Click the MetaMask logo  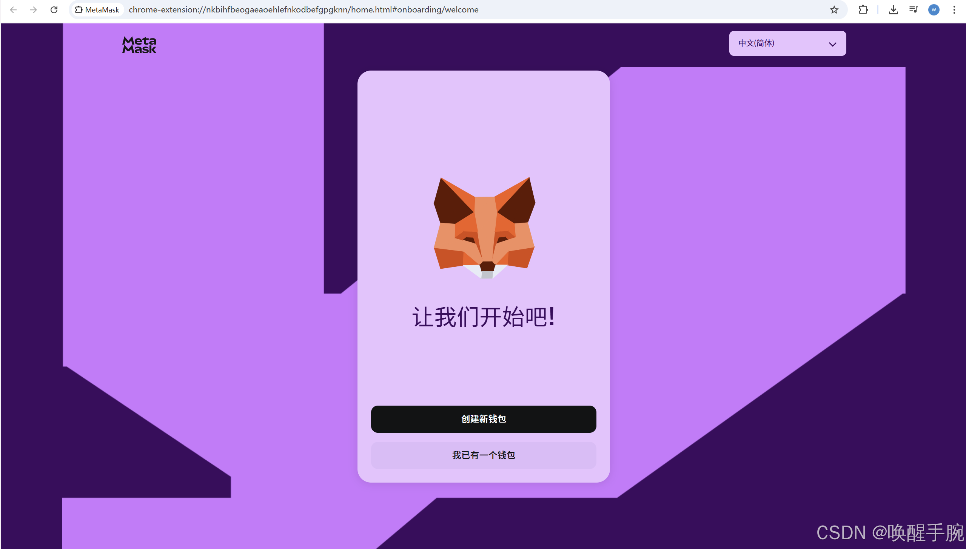(x=139, y=45)
